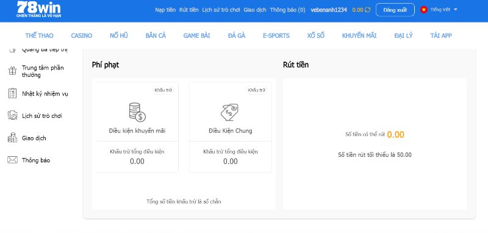Click the price tag icon above Điều Kiện Chung
Viewport: 488px width, 233px height.
(x=230, y=112)
